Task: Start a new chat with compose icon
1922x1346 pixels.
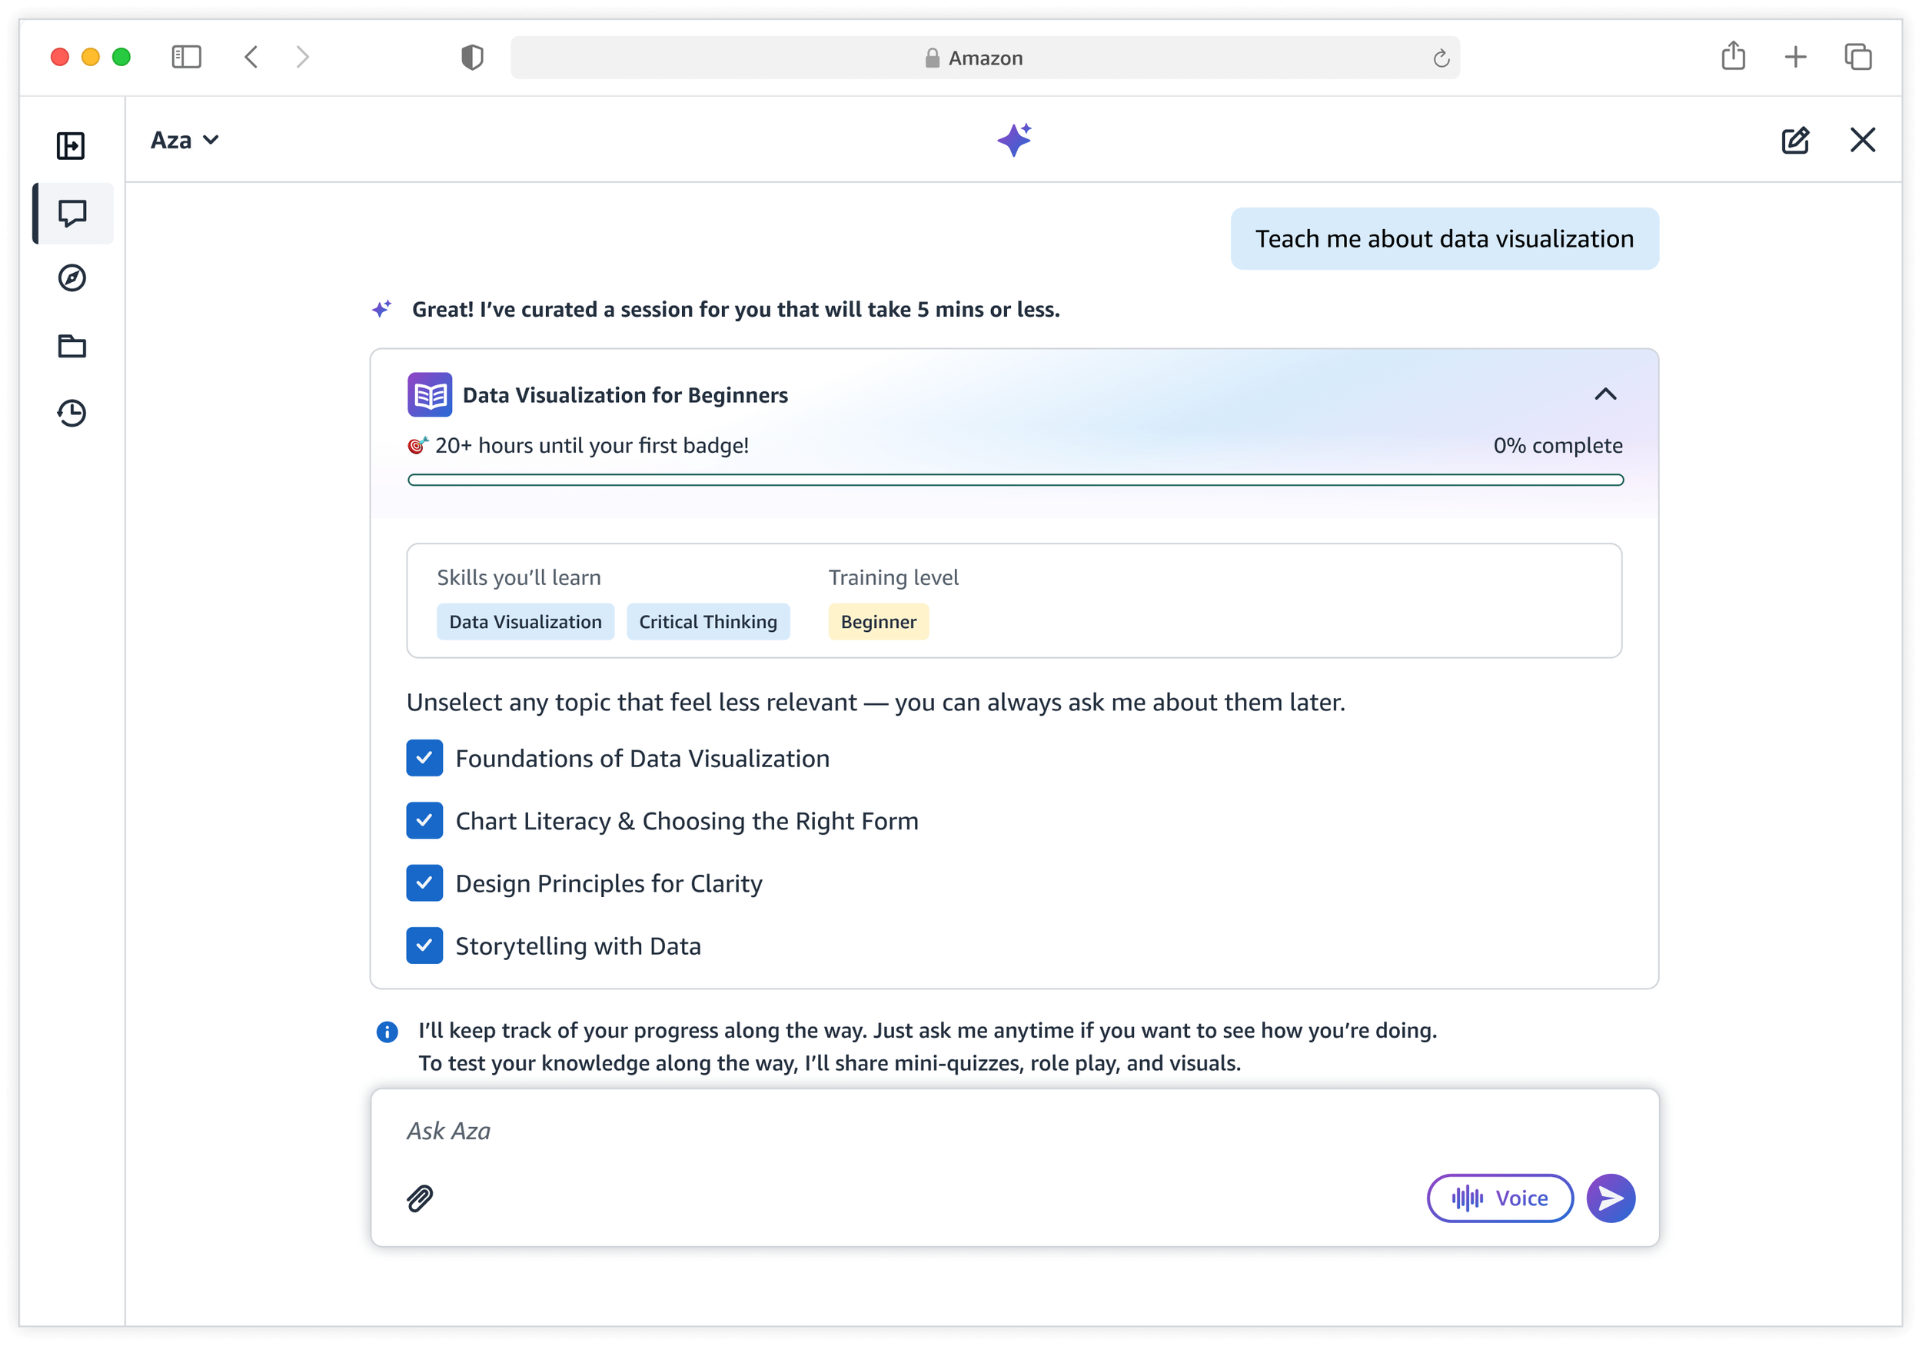Action: click(x=1794, y=140)
